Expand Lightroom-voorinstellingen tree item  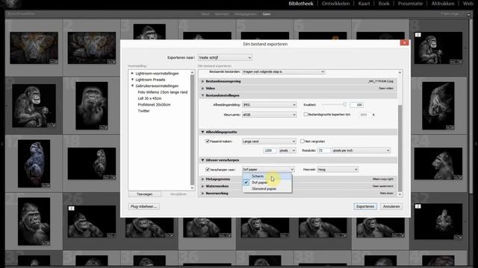pos(132,74)
